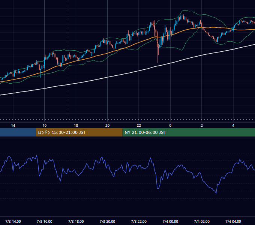
Task: Click the '4' hour label on the chart axis
Action: [x=233, y=126]
